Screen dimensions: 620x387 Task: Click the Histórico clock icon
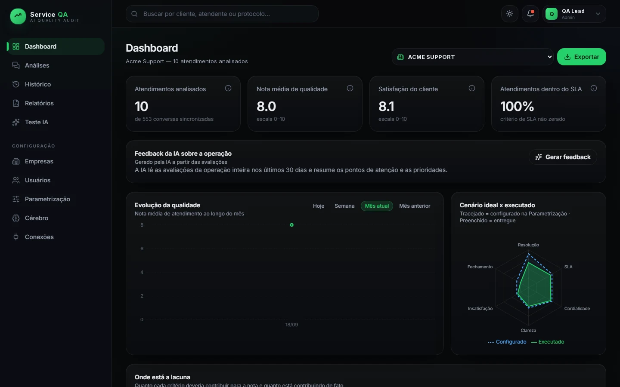pyautogui.click(x=16, y=84)
